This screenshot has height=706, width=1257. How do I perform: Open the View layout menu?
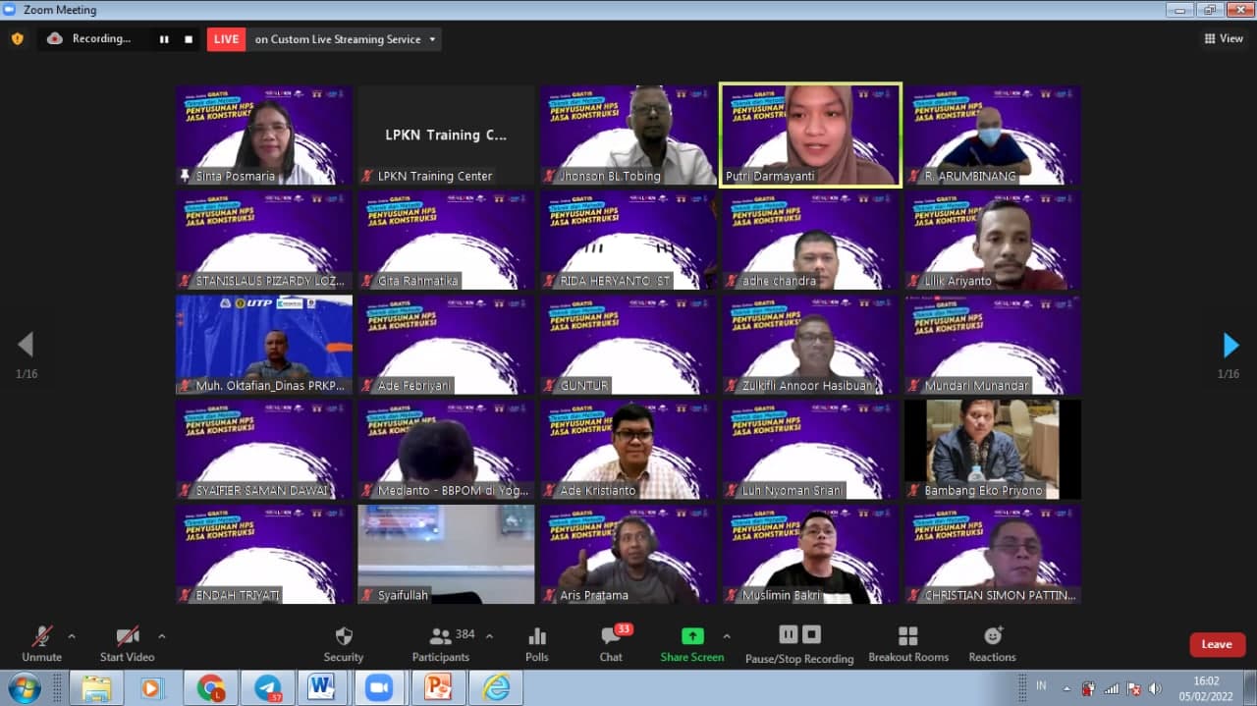pos(1224,39)
